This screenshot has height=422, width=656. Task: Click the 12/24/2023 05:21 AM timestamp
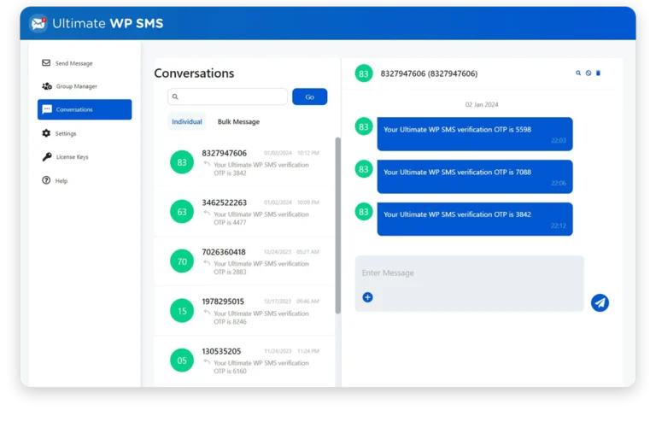pos(291,252)
